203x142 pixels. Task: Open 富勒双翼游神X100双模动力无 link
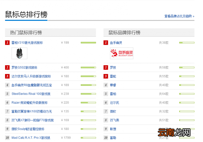pos(31,111)
